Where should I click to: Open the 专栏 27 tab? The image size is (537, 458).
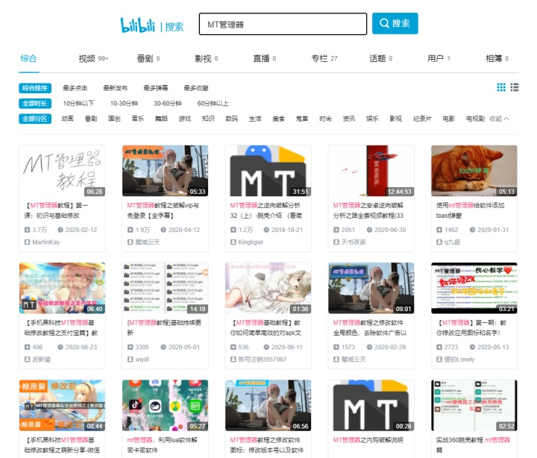point(324,59)
